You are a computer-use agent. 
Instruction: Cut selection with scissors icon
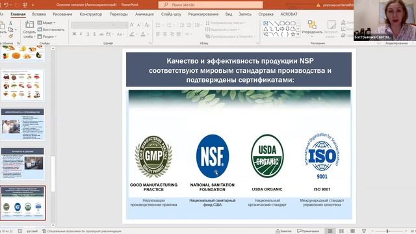[x=10, y=23]
